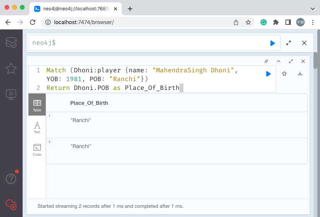Viewport: 320px width, 217px height.
Task: Save Dhoni query as a favorite
Action: point(284,74)
